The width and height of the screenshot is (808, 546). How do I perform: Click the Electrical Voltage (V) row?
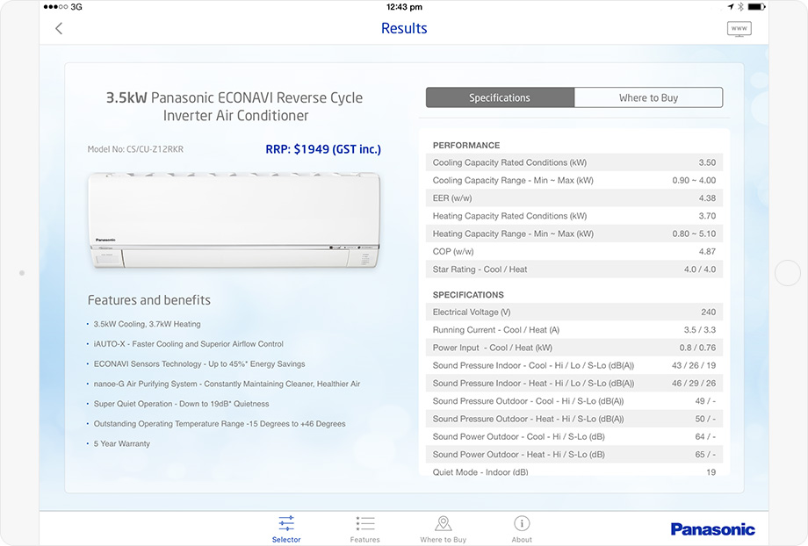pos(574,312)
